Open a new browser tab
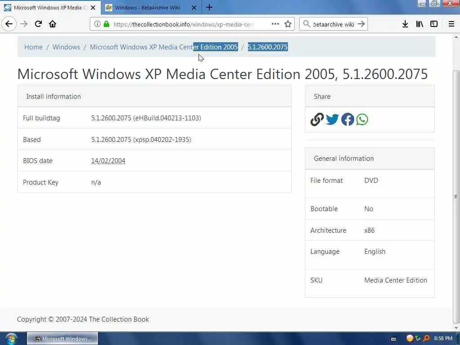Image resolution: width=460 pixels, height=345 pixels. (209, 7)
